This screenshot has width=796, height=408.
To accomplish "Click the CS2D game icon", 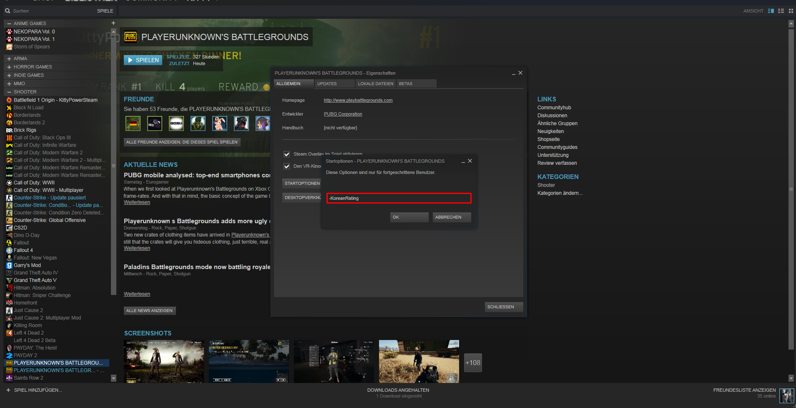I will click(x=9, y=228).
